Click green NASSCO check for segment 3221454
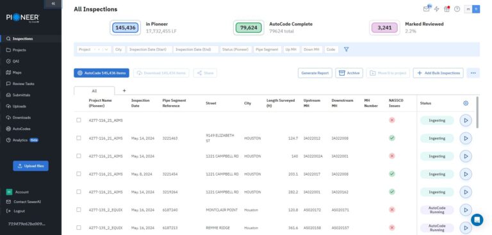Viewport: 492px width, 235px height. [392, 174]
